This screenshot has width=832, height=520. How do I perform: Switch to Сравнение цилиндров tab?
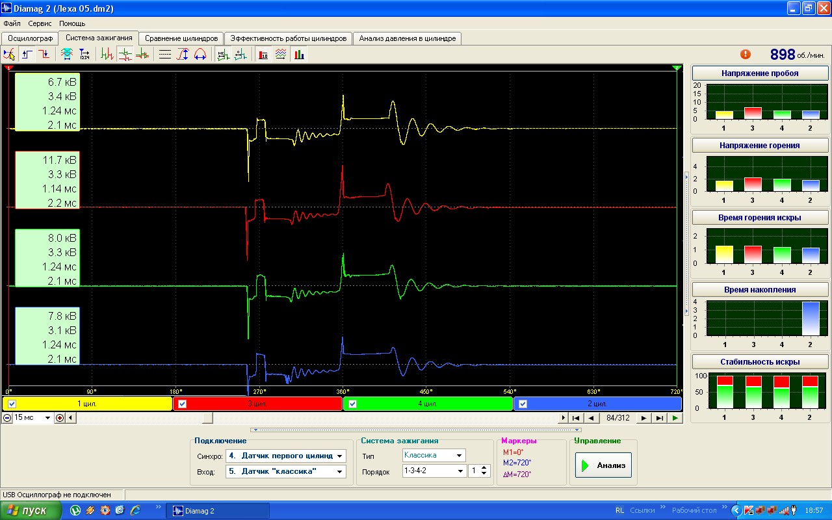tap(181, 38)
